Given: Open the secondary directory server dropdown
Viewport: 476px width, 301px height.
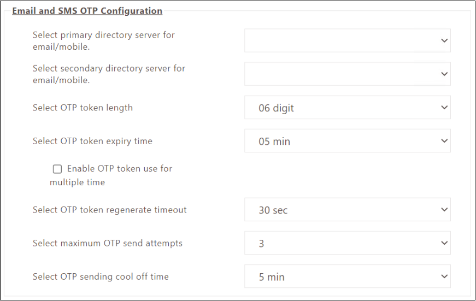Looking at the screenshot, I should click(347, 74).
